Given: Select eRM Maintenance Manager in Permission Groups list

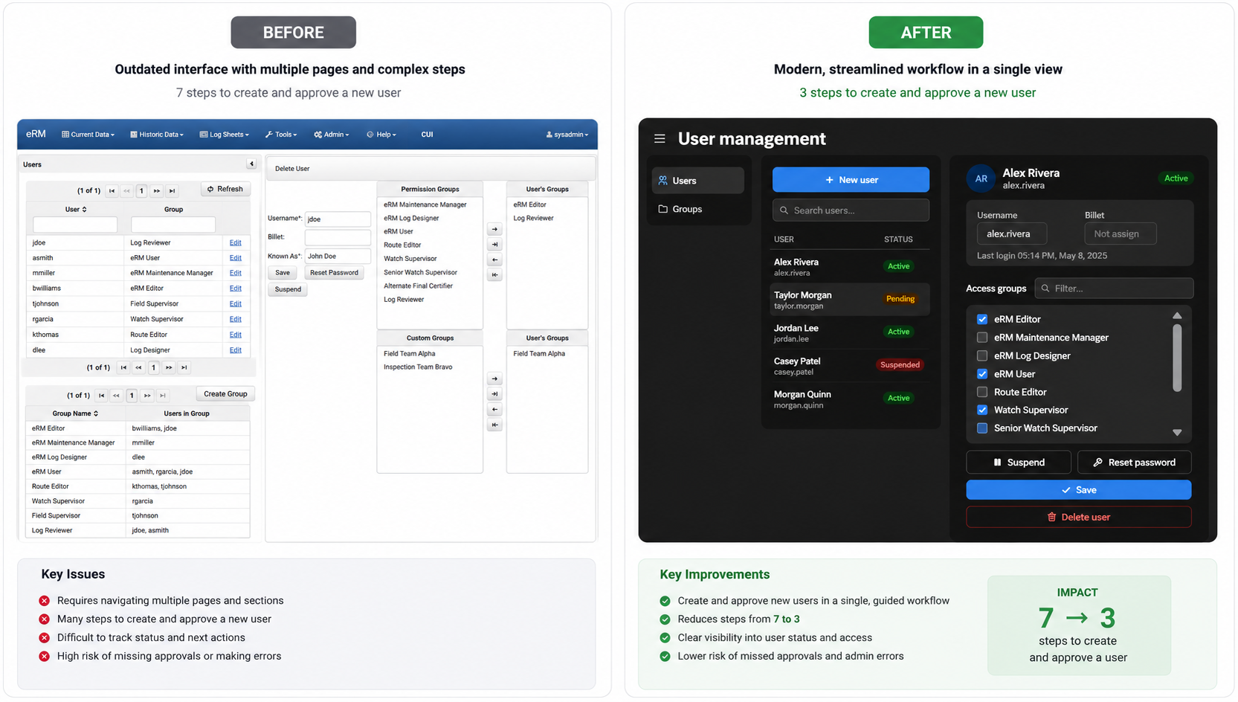Looking at the screenshot, I should (425, 205).
